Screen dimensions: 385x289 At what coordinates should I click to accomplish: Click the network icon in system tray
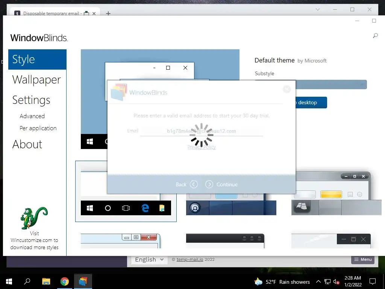point(327,281)
